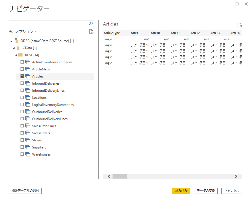Enable the ArticleMaps table checkbox
251x199 pixels.
(x=22, y=69)
